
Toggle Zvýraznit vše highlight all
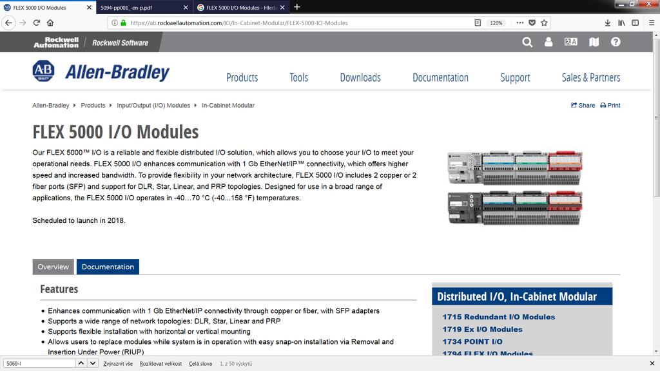118,364
